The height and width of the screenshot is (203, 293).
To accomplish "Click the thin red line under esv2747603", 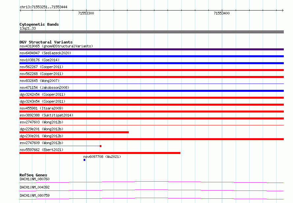I will point(151,125).
